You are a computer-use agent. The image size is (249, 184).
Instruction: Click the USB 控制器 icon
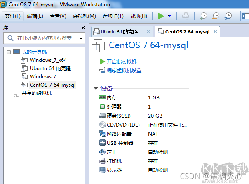click(103, 143)
